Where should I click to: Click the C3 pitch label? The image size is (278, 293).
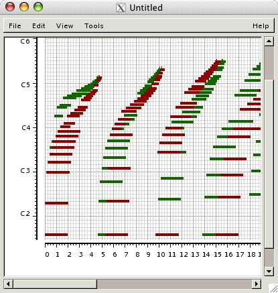(x=25, y=171)
